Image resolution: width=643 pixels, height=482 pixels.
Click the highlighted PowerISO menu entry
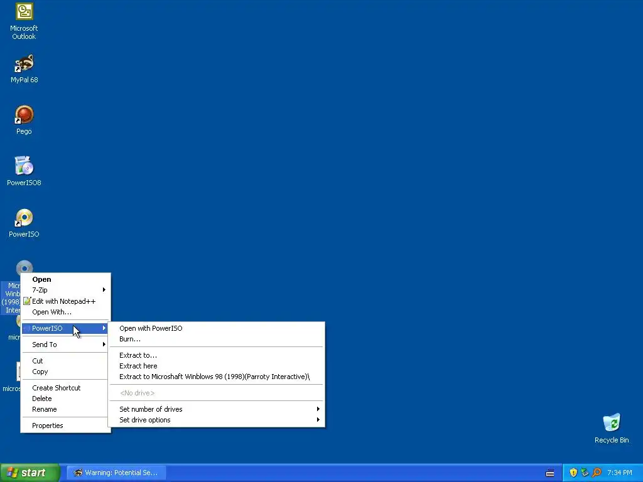click(x=65, y=328)
